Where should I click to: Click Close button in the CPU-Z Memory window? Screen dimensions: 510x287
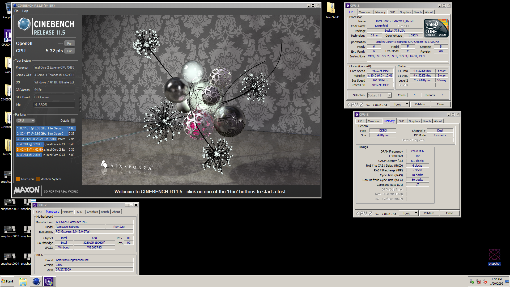tap(449, 213)
